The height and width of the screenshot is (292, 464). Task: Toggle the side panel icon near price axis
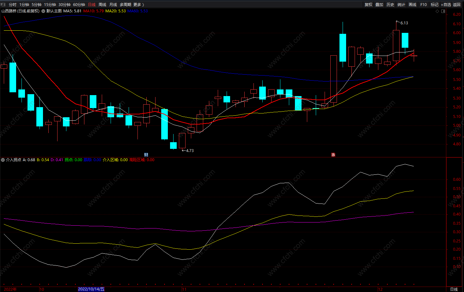pos(443,11)
